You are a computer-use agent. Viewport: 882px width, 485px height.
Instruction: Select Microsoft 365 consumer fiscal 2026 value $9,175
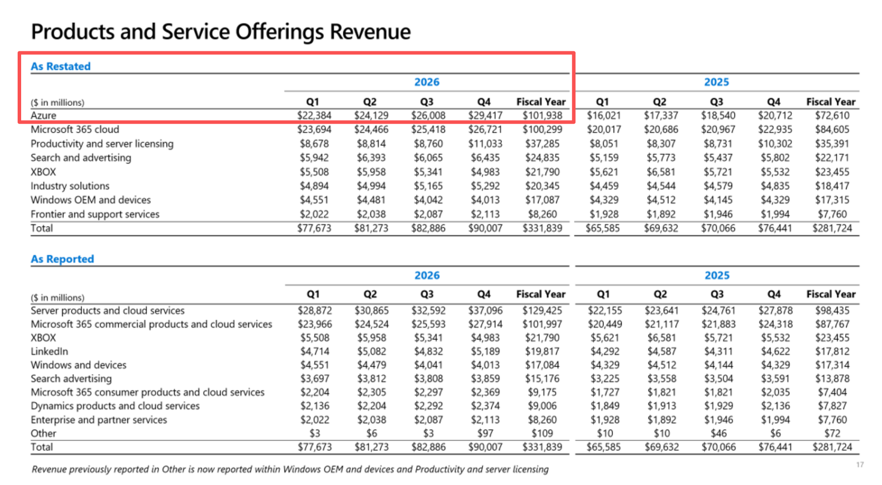click(x=542, y=392)
